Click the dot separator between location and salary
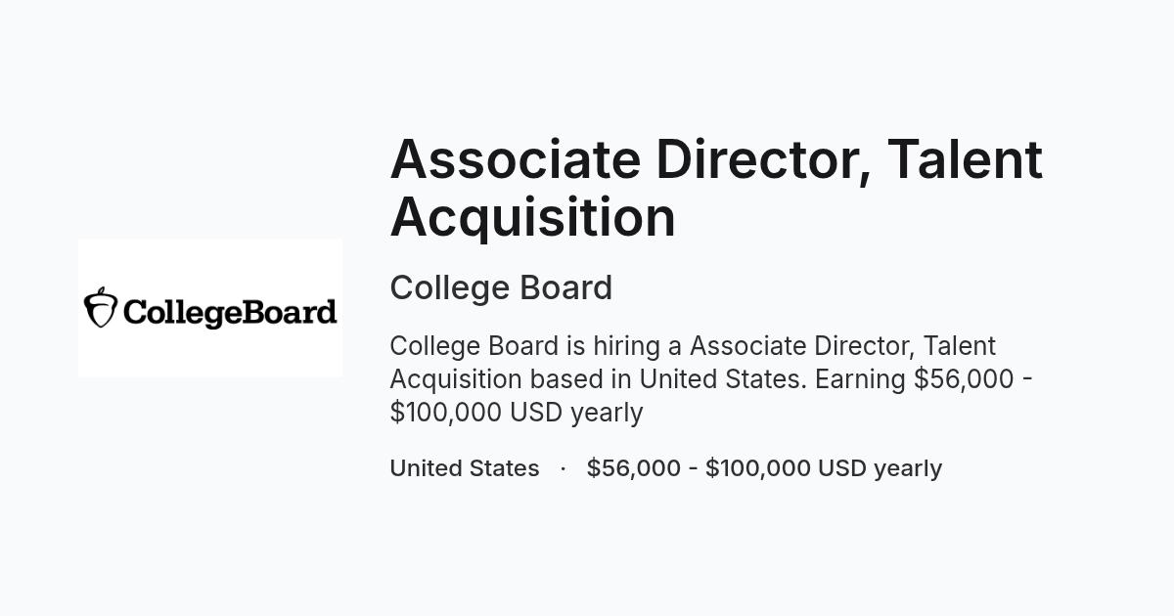Image resolution: width=1174 pixels, height=616 pixels. coord(564,468)
